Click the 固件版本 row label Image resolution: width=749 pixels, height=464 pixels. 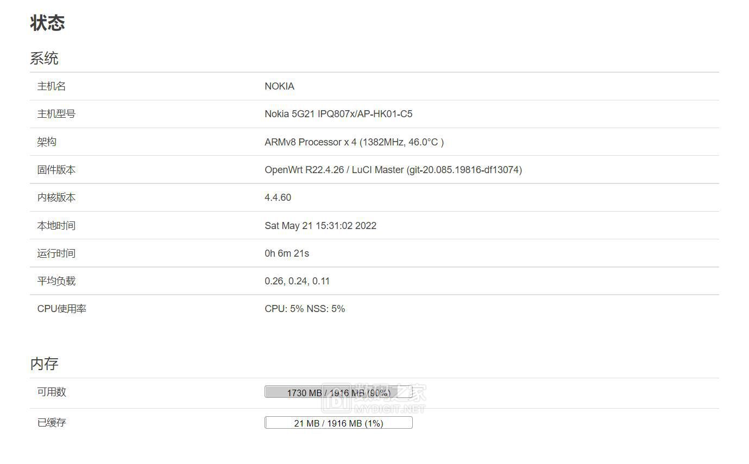[56, 170]
